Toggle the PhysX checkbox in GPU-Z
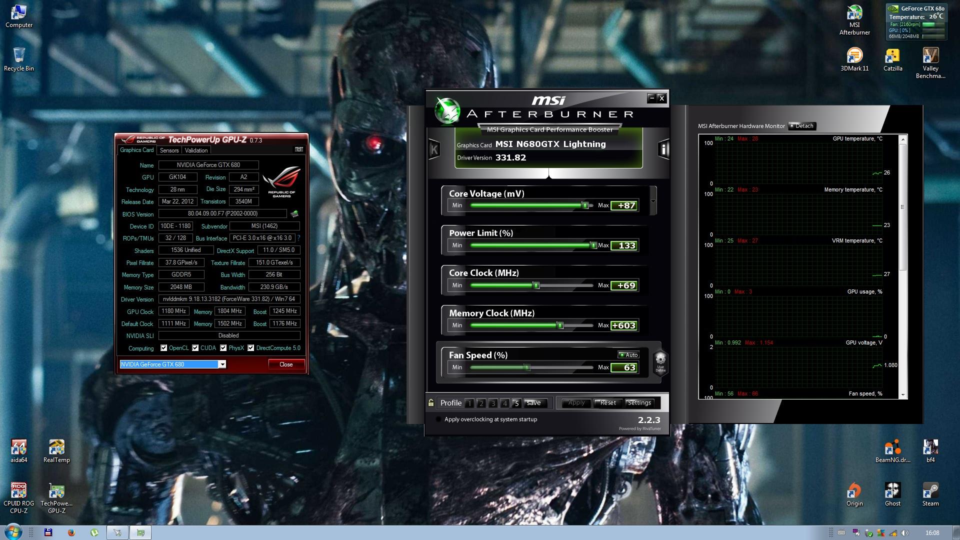 click(223, 348)
